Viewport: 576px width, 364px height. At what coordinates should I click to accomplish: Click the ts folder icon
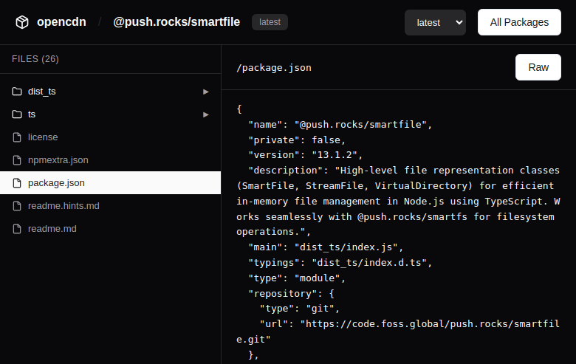tap(17, 114)
